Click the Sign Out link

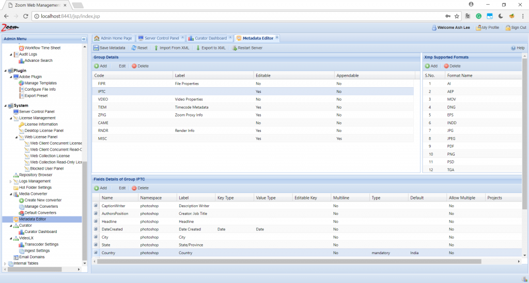point(518,28)
